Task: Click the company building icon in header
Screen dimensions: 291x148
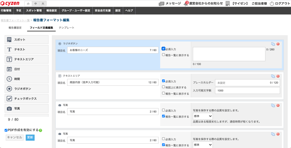Action: click(x=228, y=3)
